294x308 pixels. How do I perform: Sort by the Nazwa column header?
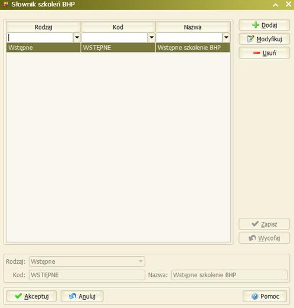point(192,27)
